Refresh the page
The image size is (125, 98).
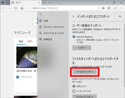pyautogui.click(x=16, y=8)
